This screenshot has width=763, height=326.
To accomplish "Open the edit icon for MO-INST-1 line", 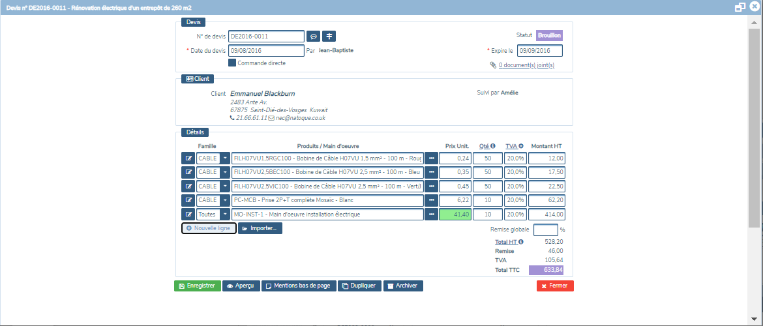I will [x=188, y=214].
